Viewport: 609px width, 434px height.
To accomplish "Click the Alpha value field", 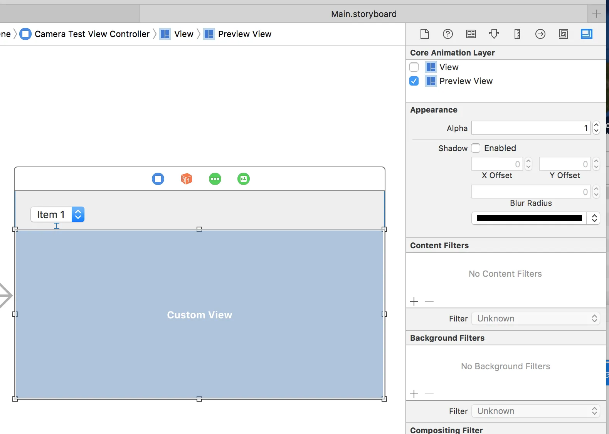I will (x=531, y=128).
